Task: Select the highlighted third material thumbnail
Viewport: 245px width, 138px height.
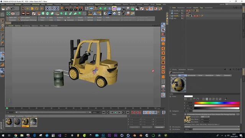Action: click(x=25, y=122)
